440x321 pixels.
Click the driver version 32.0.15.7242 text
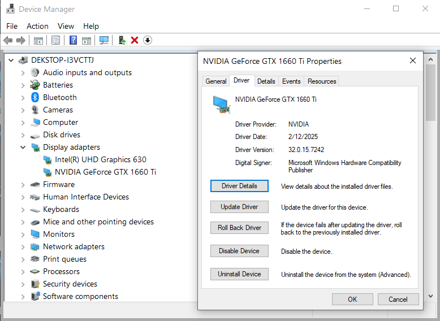[306, 150]
